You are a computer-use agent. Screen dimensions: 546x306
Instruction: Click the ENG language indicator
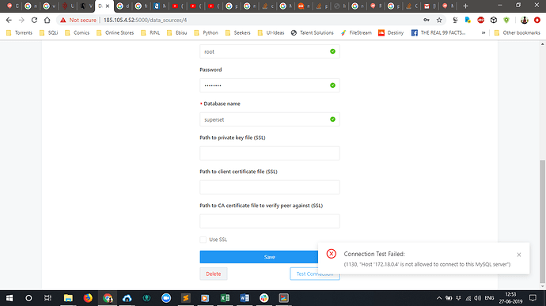coord(489,298)
